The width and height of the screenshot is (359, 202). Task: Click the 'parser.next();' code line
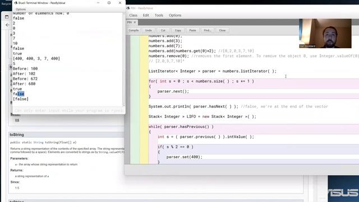pyautogui.click(x=173, y=91)
